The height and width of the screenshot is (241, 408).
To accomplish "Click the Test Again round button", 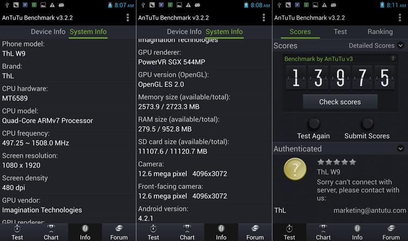I will pyautogui.click(x=314, y=124).
